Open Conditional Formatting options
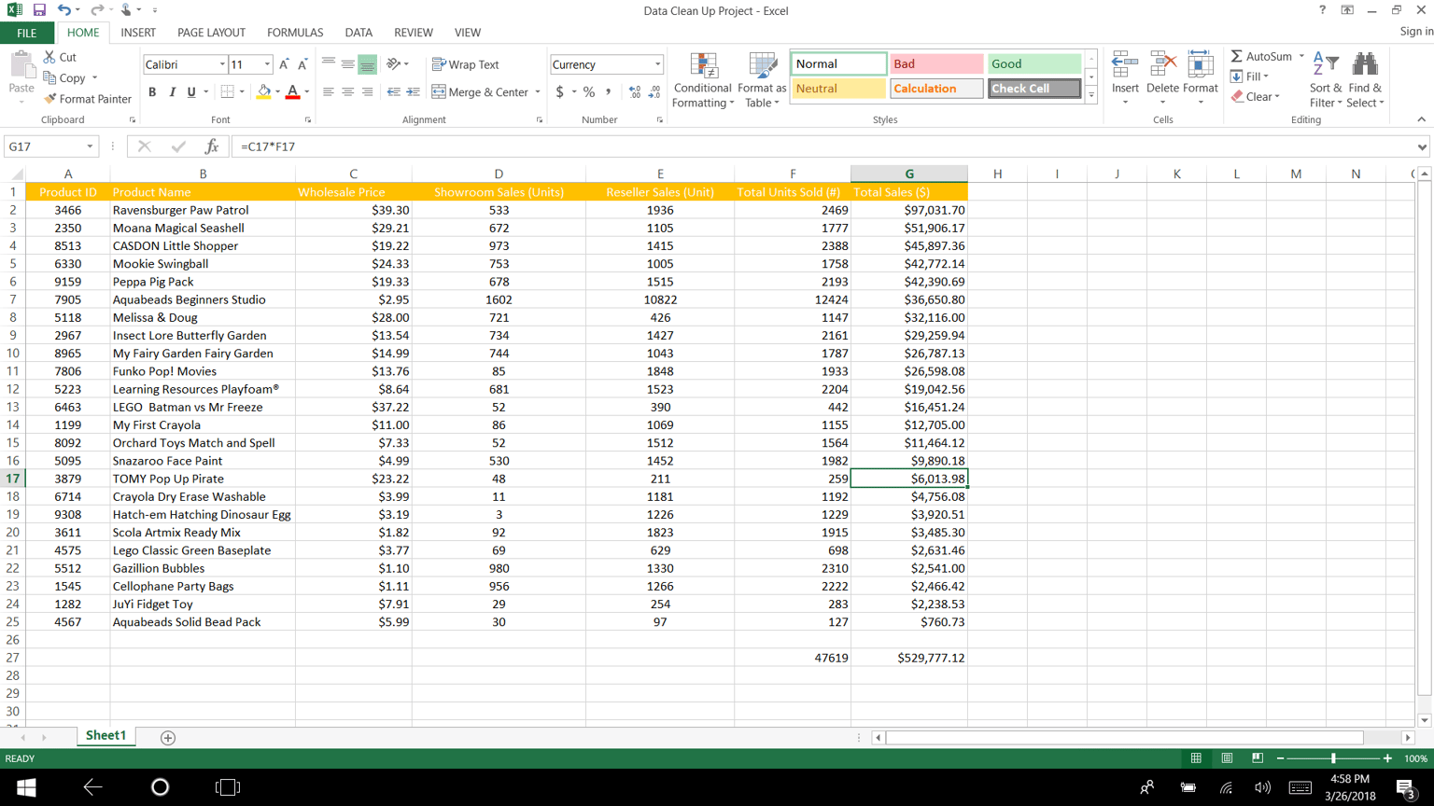 point(702,80)
